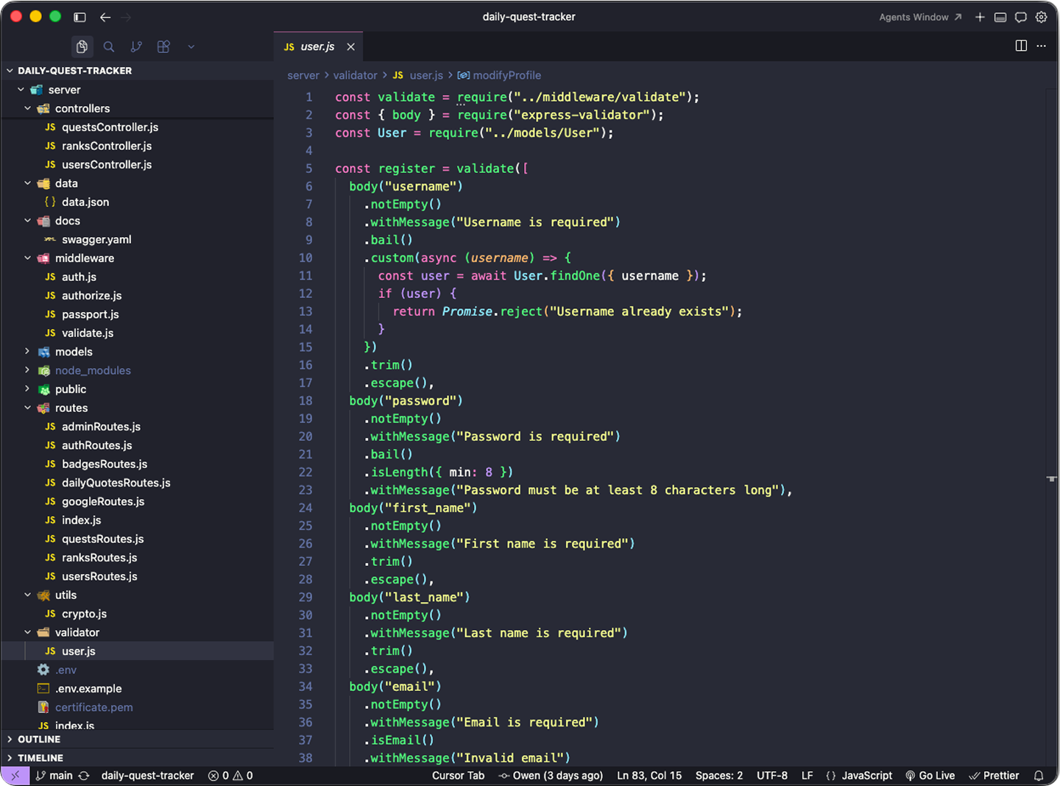Open the Agents Window link
1060x786 pixels.
919,17
